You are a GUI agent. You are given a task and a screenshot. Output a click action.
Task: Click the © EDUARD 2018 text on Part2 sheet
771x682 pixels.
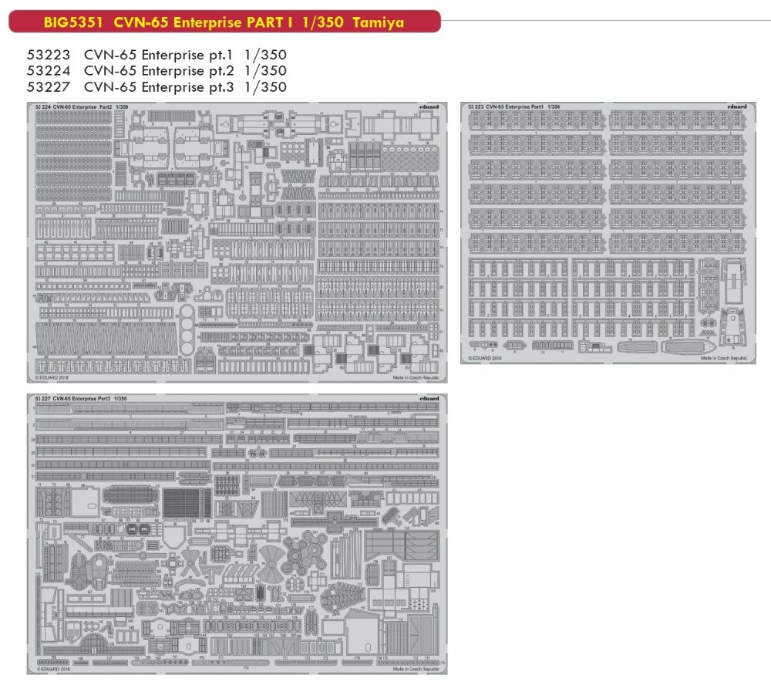[52, 378]
